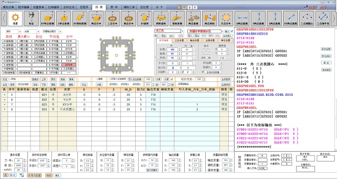Enable the 仅导入已选模块 checkbox
This screenshot has width=337, height=179.
[x=110, y=79]
